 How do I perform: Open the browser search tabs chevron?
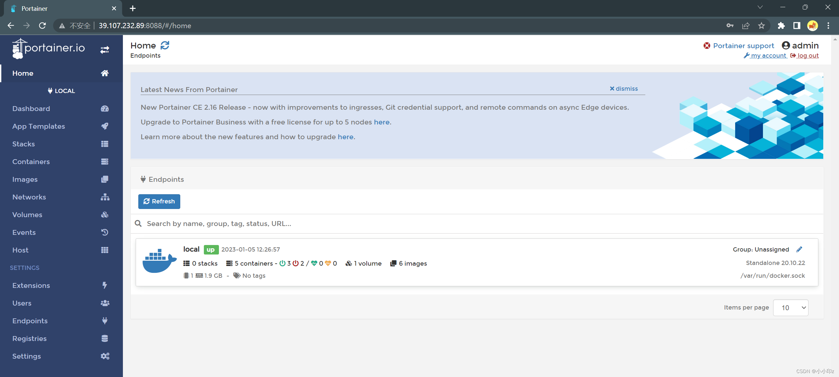(760, 7)
